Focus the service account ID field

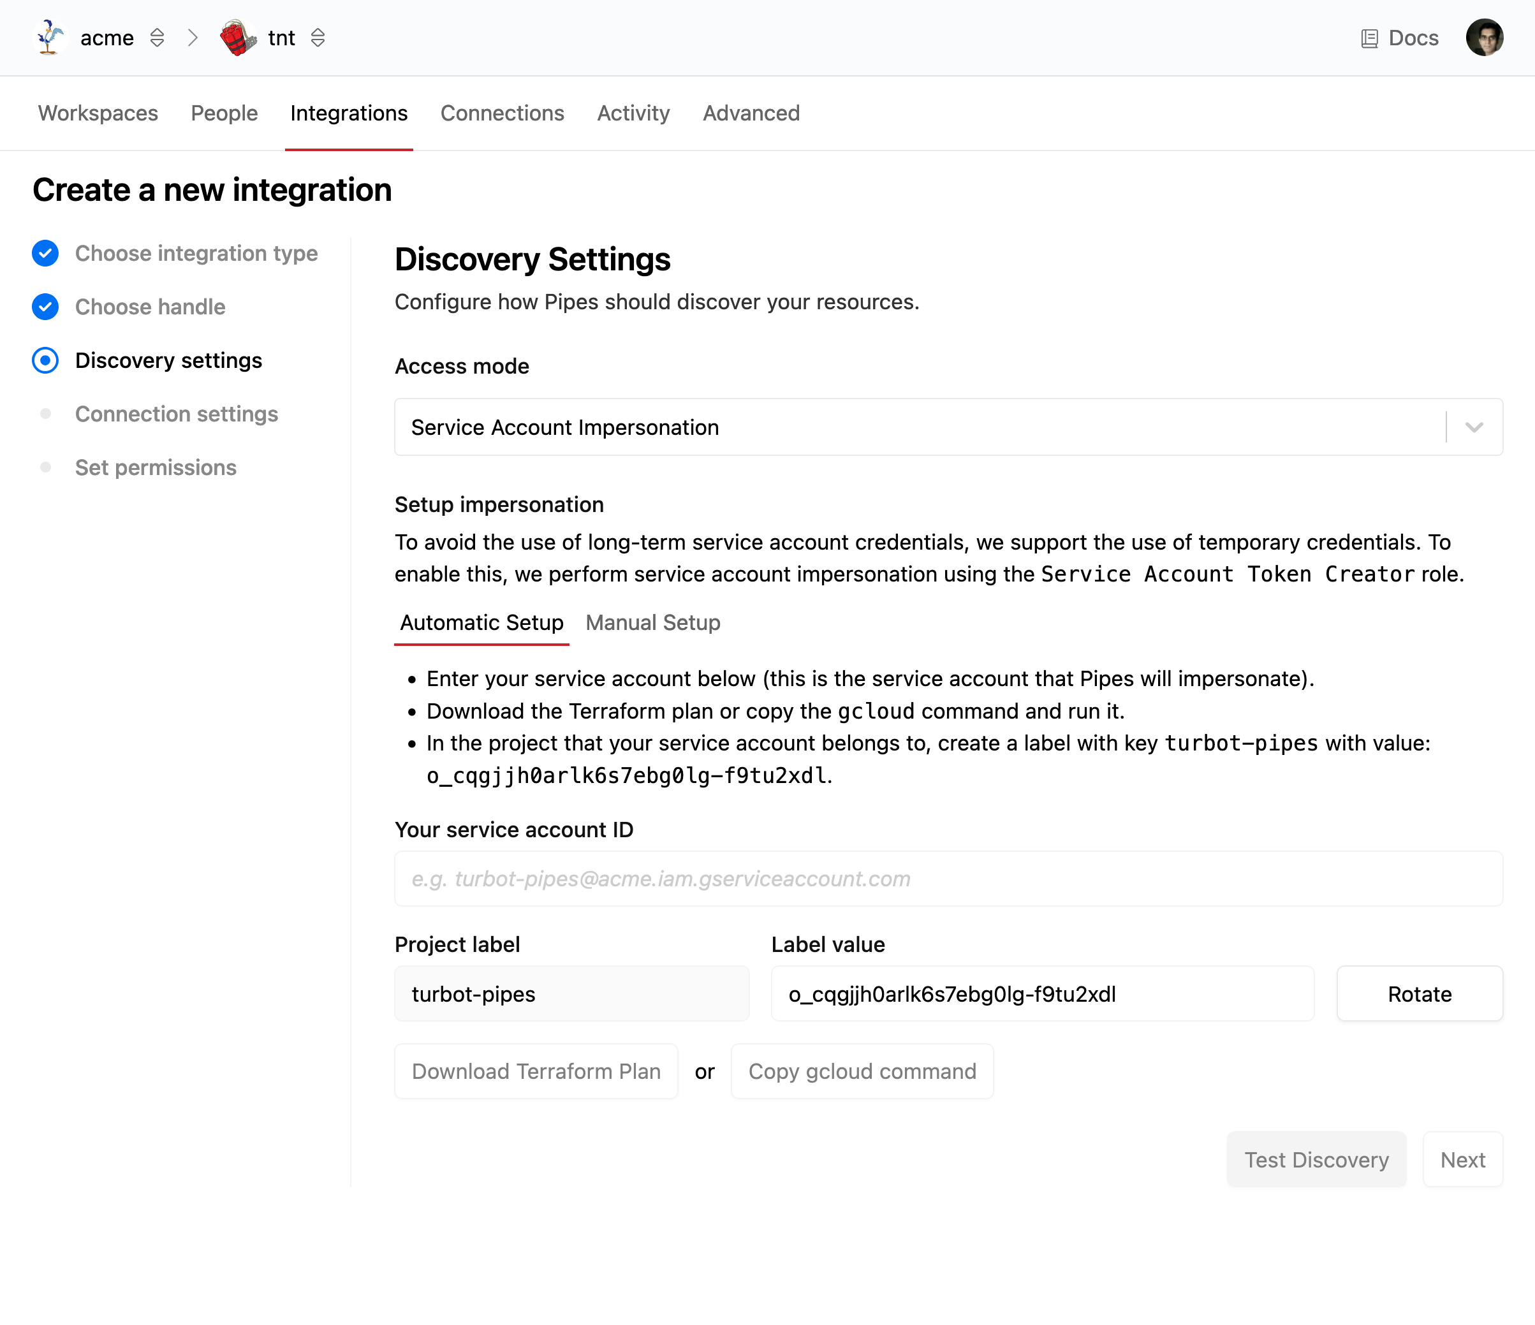[x=948, y=879]
